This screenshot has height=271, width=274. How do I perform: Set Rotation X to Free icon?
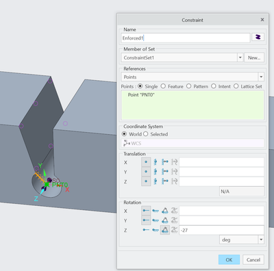coord(146,211)
